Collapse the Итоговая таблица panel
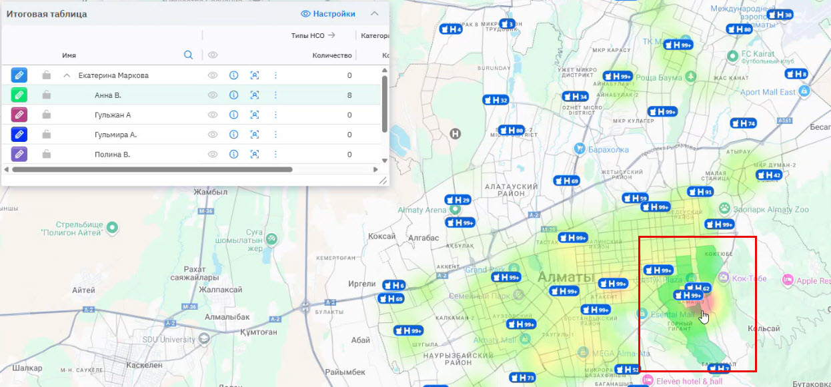The image size is (831, 387). point(375,13)
